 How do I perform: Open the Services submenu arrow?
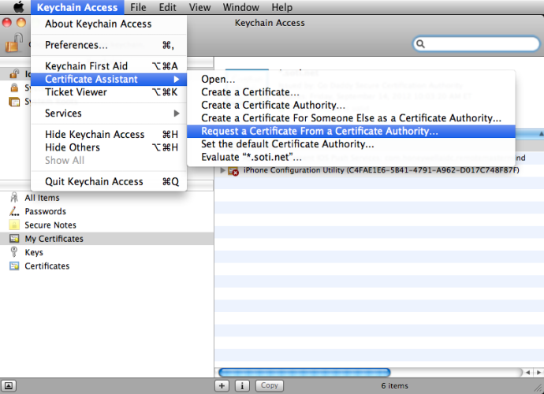(177, 113)
